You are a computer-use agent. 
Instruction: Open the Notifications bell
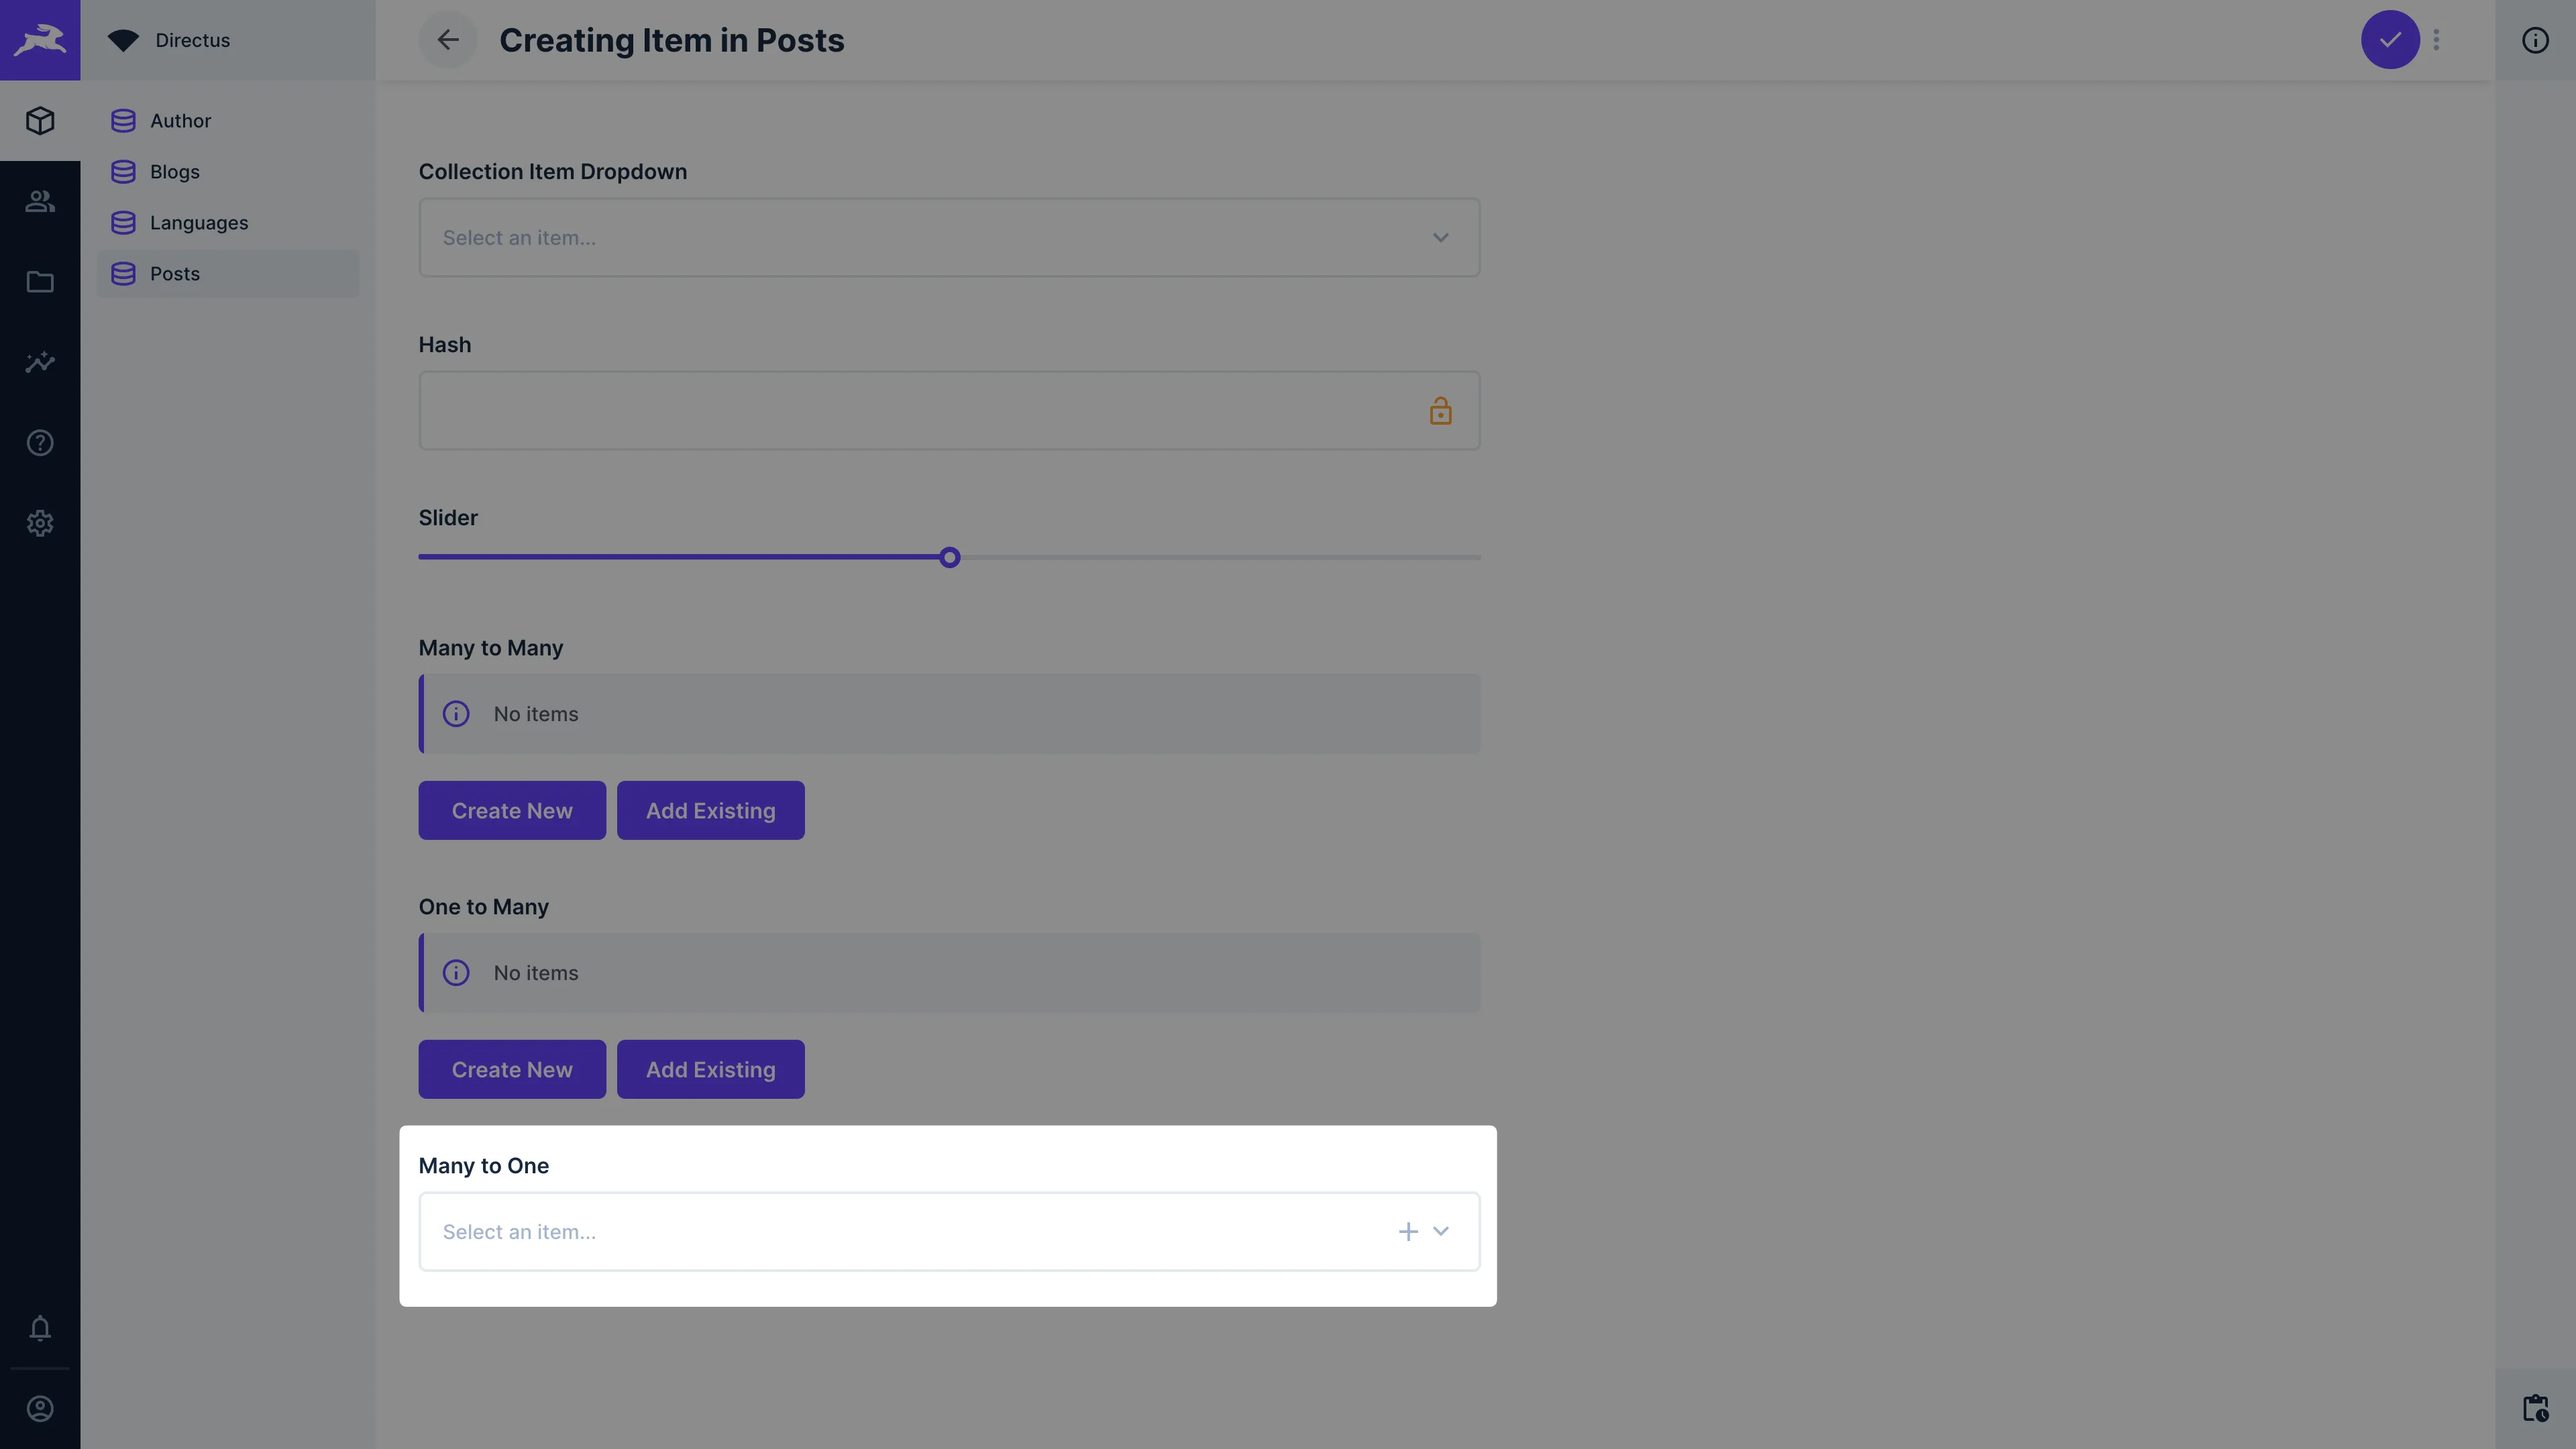coord(40,1328)
